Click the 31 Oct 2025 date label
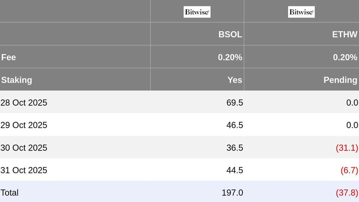The height and width of the screenshot is (202, 359). tap(24, 170)
